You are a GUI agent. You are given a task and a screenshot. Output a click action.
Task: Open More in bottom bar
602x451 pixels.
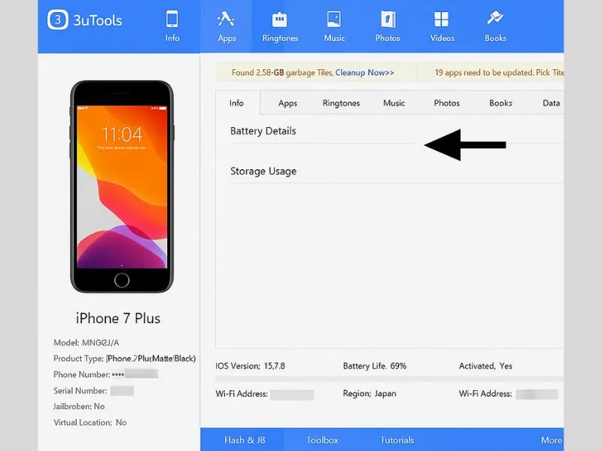point(552,440)
